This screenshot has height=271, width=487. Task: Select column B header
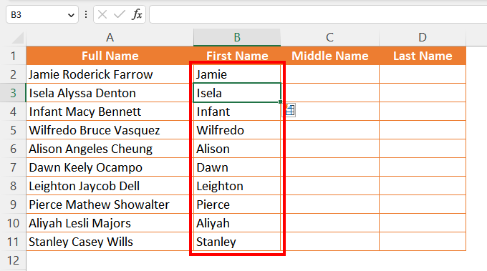pos(237,37)
